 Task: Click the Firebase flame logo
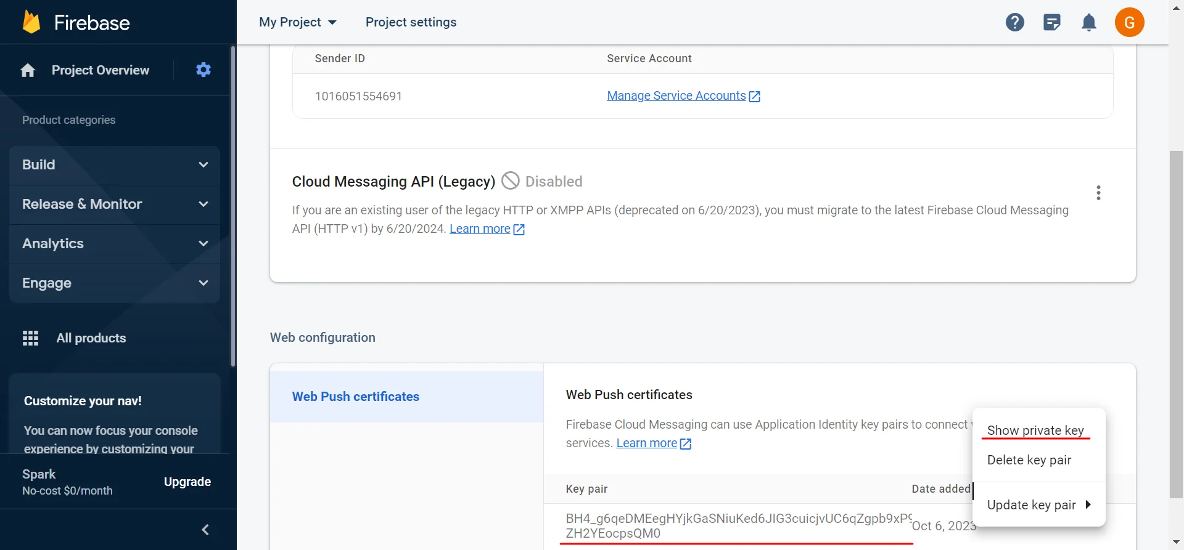click(31, 22)
